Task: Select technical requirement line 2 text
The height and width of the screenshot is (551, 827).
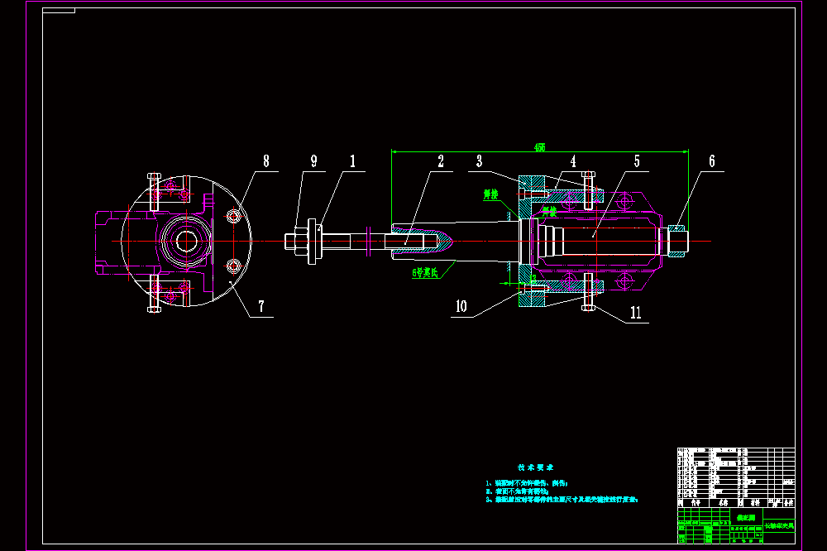Action: (518, 491)
